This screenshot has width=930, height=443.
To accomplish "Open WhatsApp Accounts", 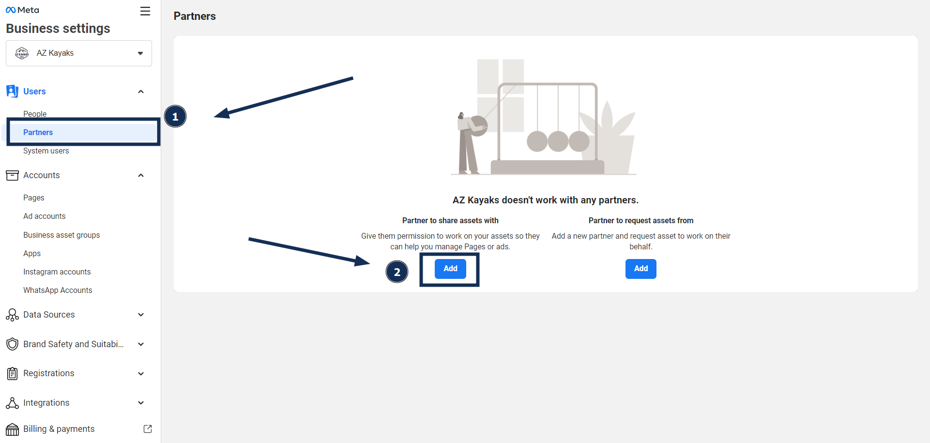I will tap(58, 290).
